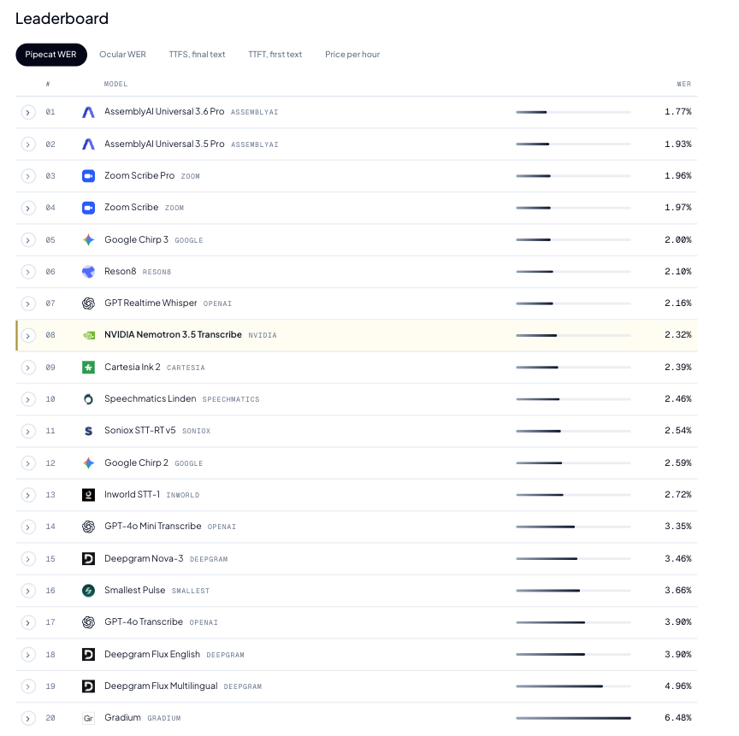
Task: Click the WER bar for Gradium
Action: pyautogui.click(x=573, y=718)
